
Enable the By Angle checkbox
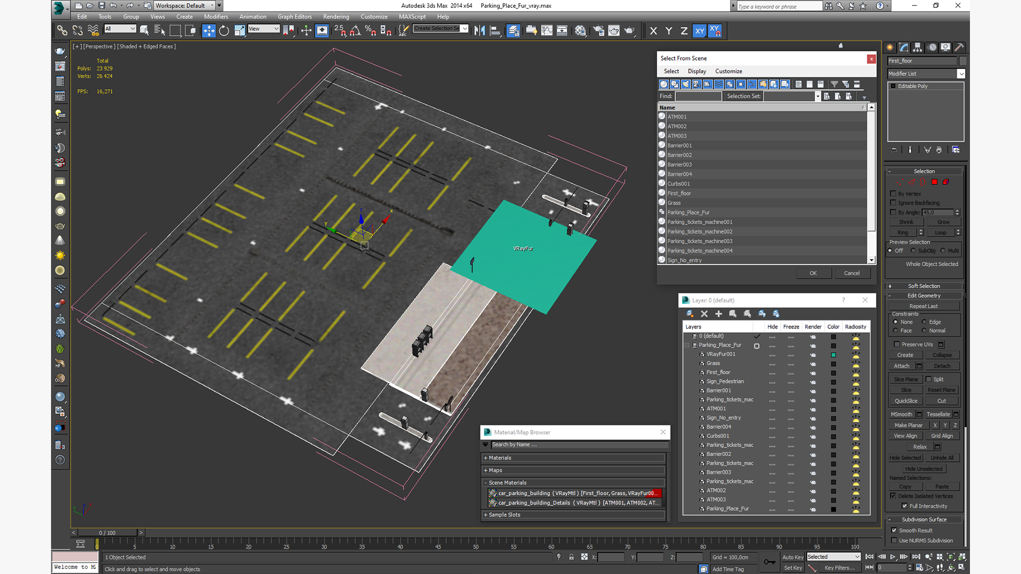click(893, 213)
